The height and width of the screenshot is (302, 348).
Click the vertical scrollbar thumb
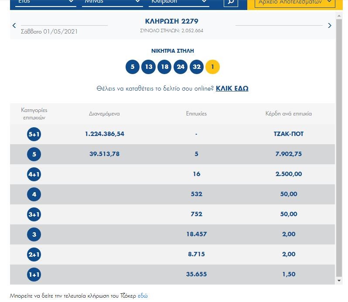pos(339,144)
